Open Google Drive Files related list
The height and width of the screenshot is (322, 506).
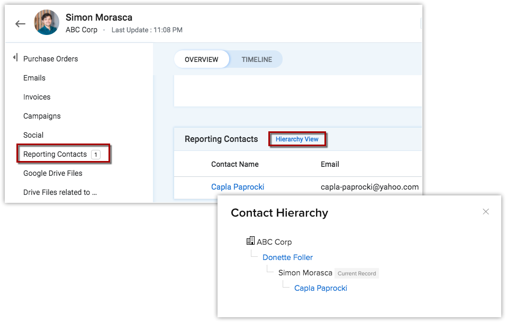53,173
